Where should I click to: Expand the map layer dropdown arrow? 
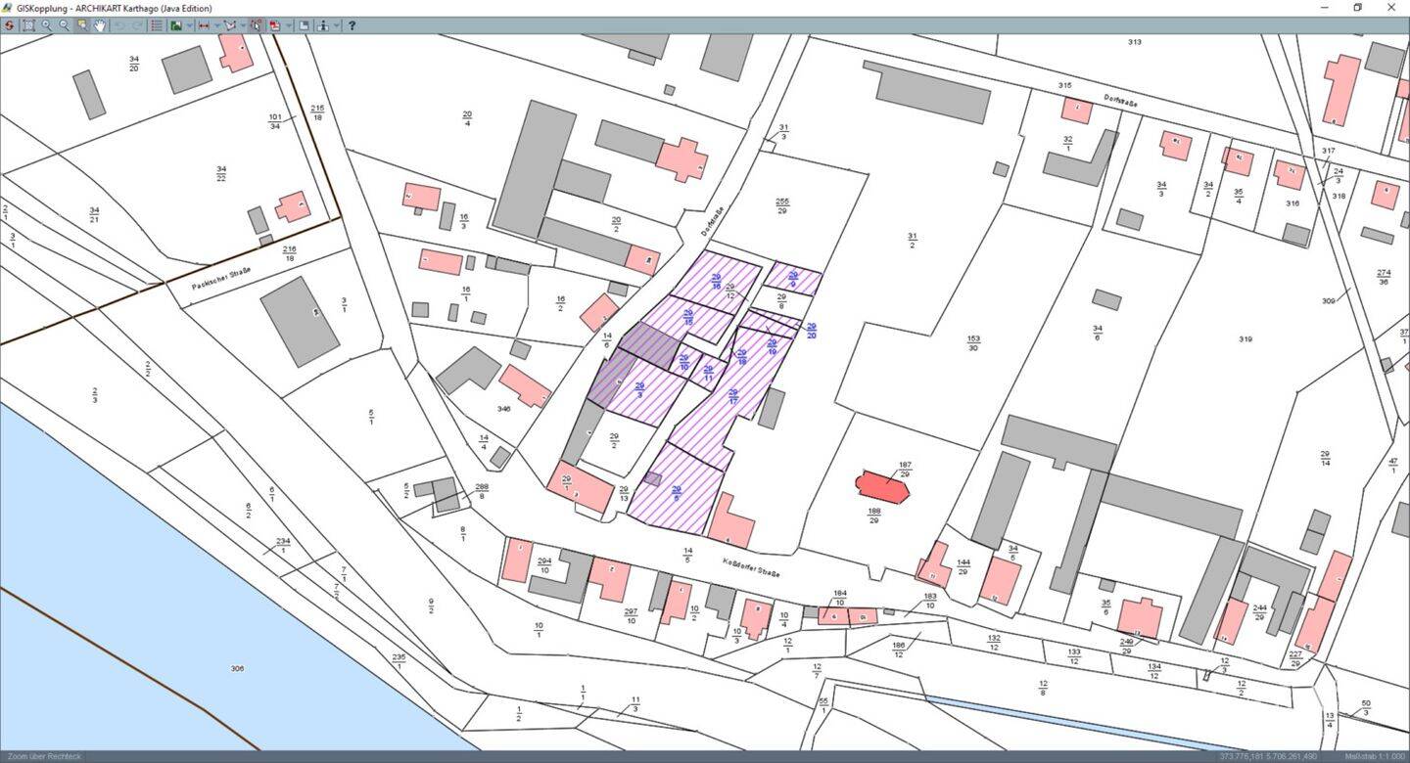(190, 25)
